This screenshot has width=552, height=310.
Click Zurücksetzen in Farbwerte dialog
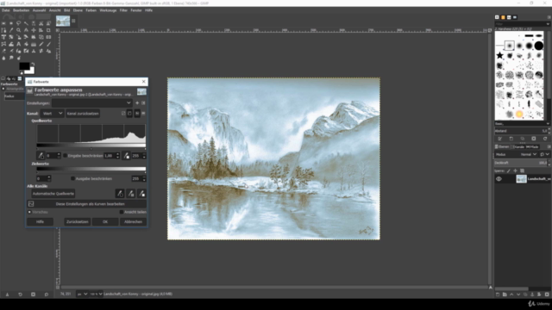coord(77,222)
